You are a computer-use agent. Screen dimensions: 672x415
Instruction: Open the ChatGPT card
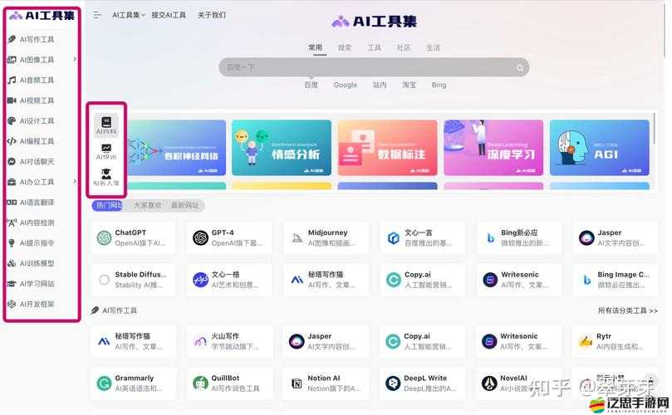133,237
